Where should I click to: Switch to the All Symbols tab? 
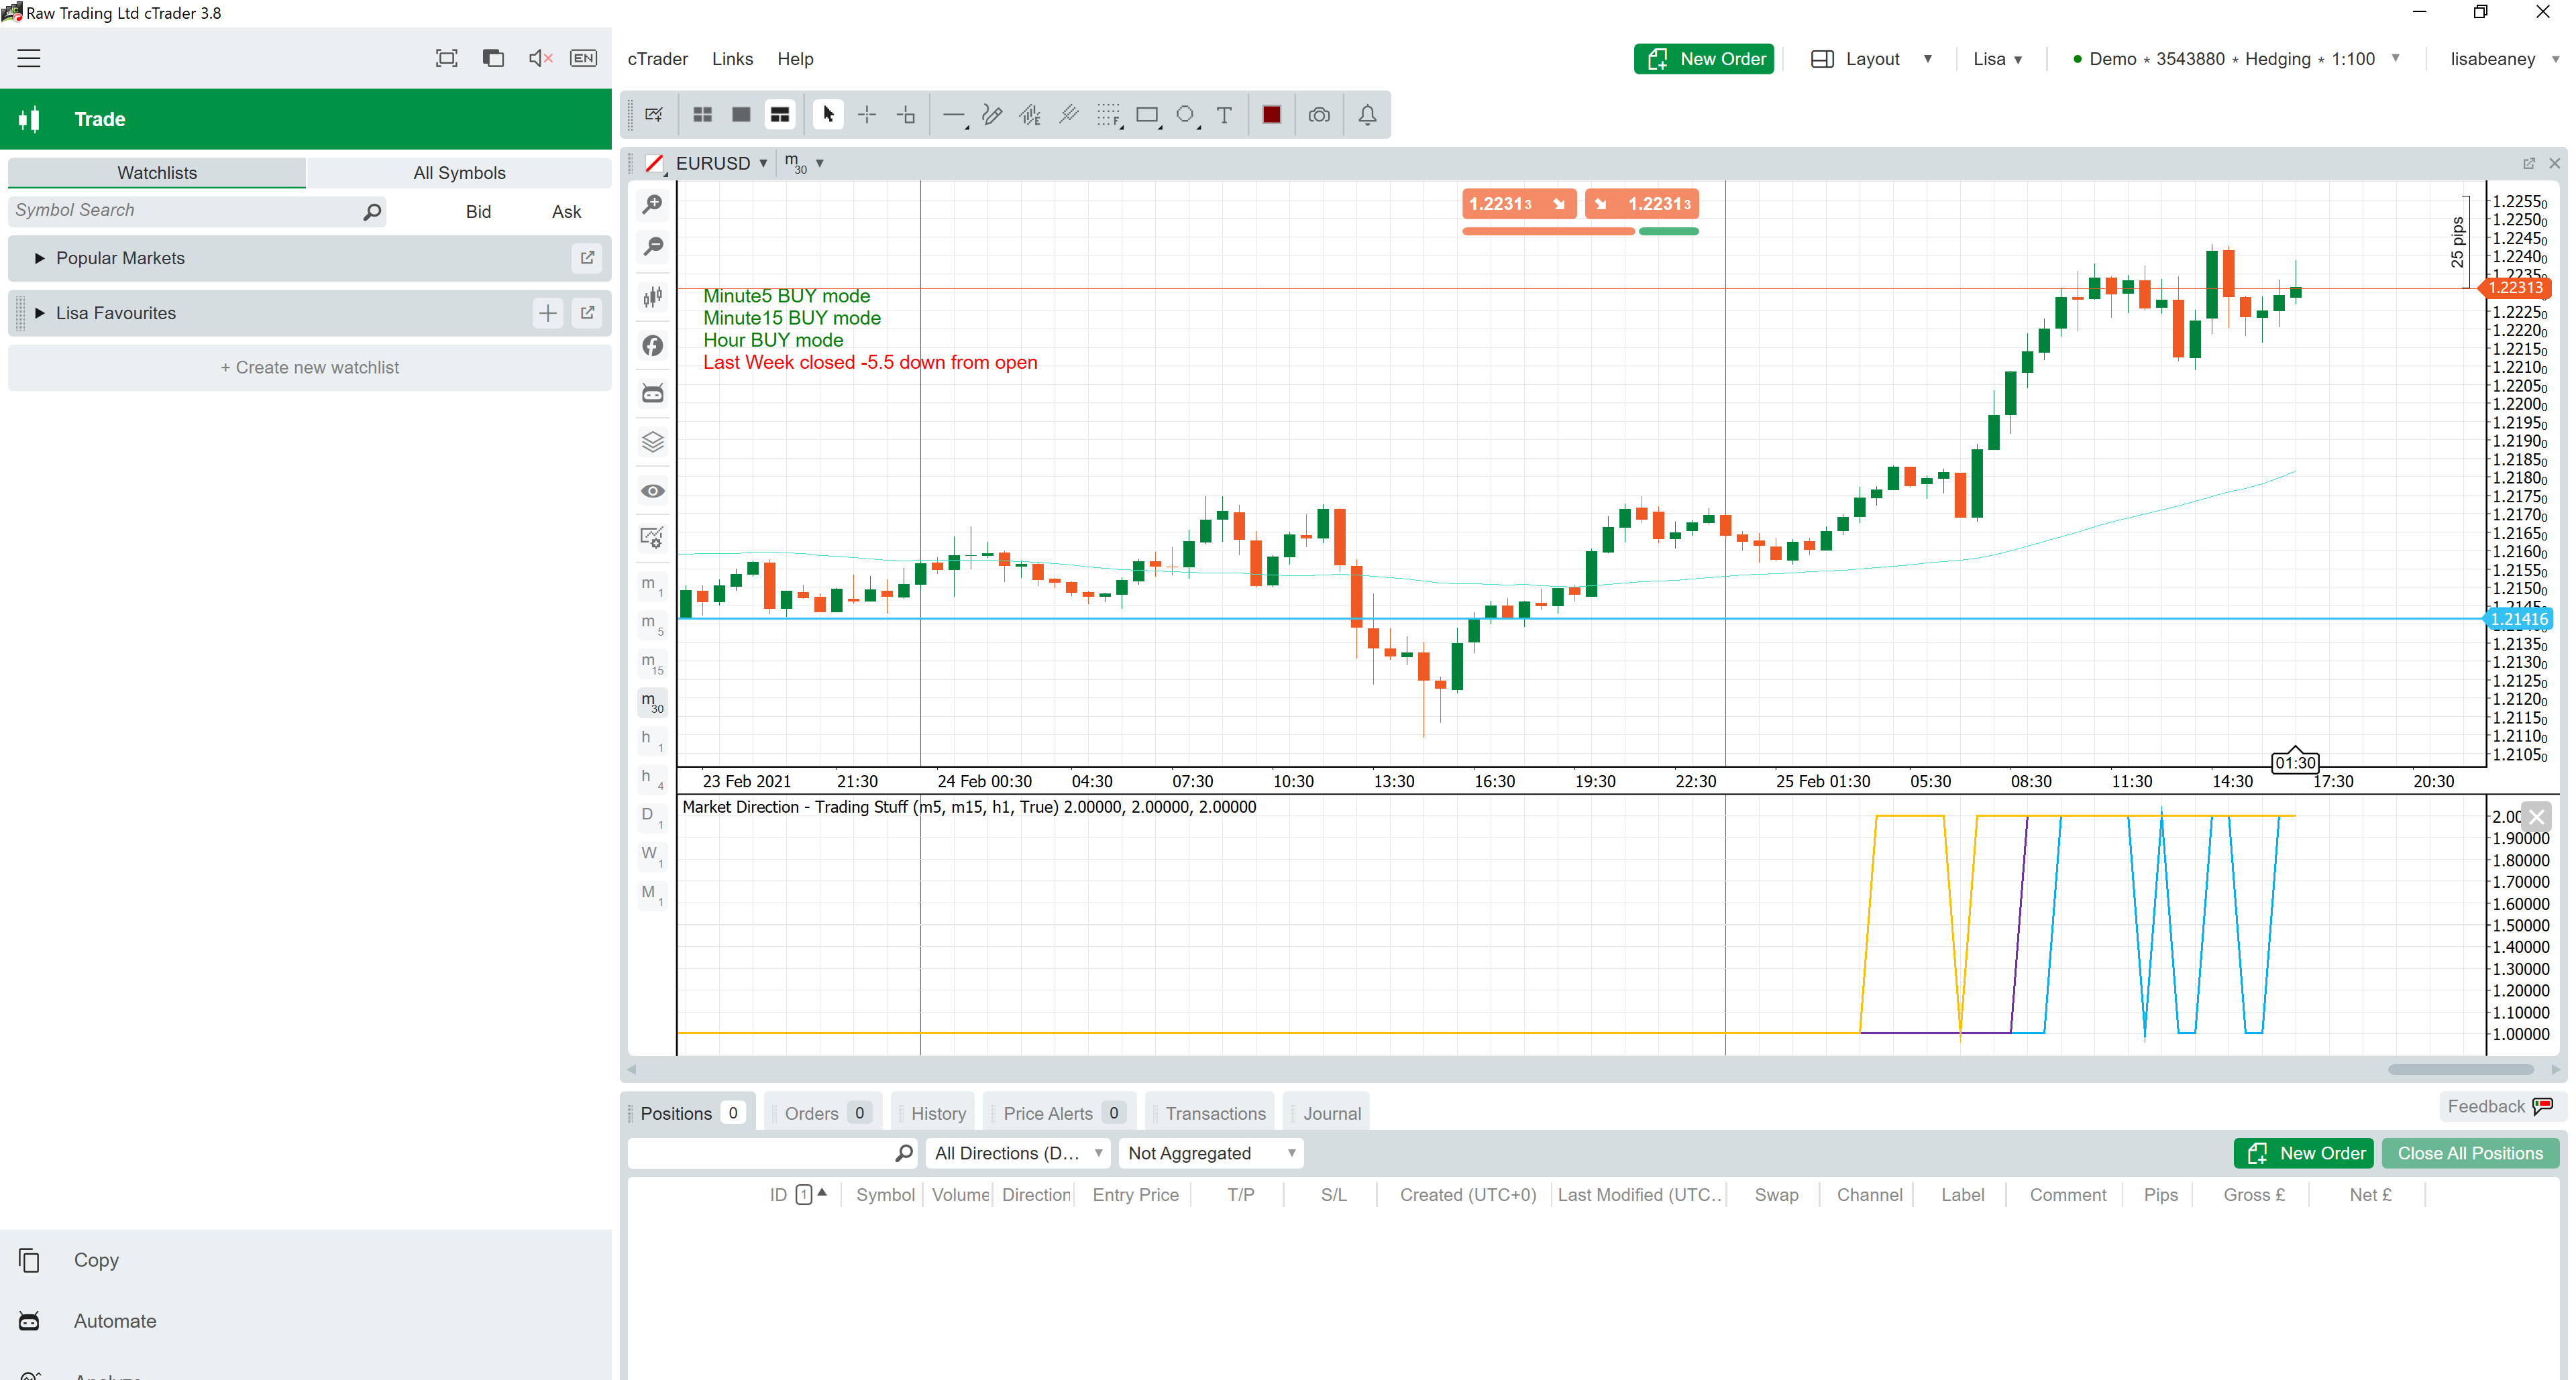click(459, 173)
